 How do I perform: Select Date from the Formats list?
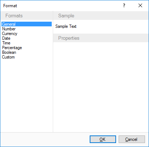(26, 38)
